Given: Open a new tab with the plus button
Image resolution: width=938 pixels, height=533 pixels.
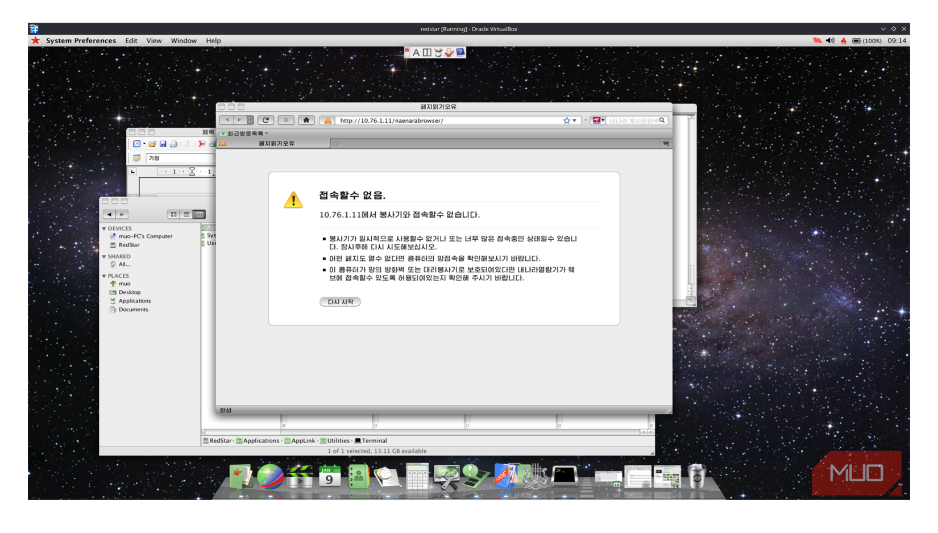Looking at the screenshot, I should click(335, 143).
